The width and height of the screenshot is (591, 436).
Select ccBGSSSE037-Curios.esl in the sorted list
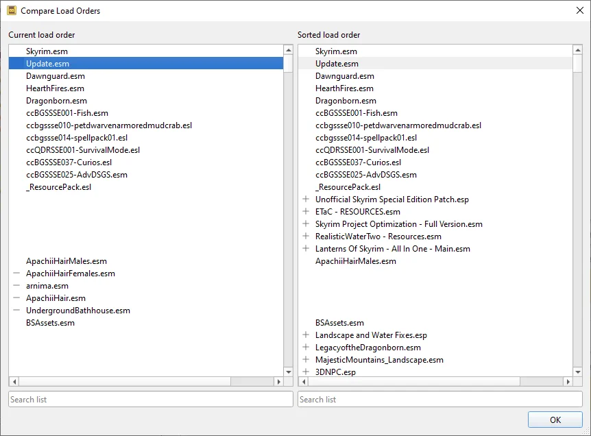(435, 162)
